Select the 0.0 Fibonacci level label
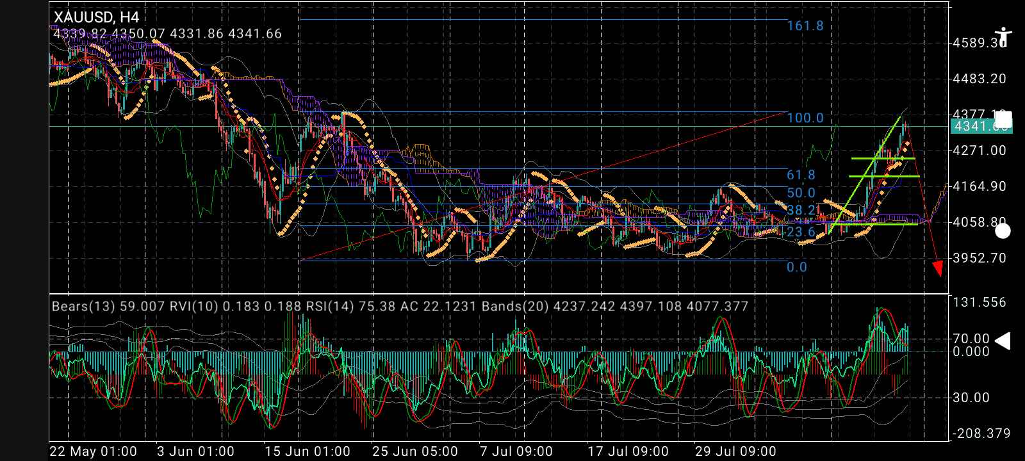 [x=797, y=267]
